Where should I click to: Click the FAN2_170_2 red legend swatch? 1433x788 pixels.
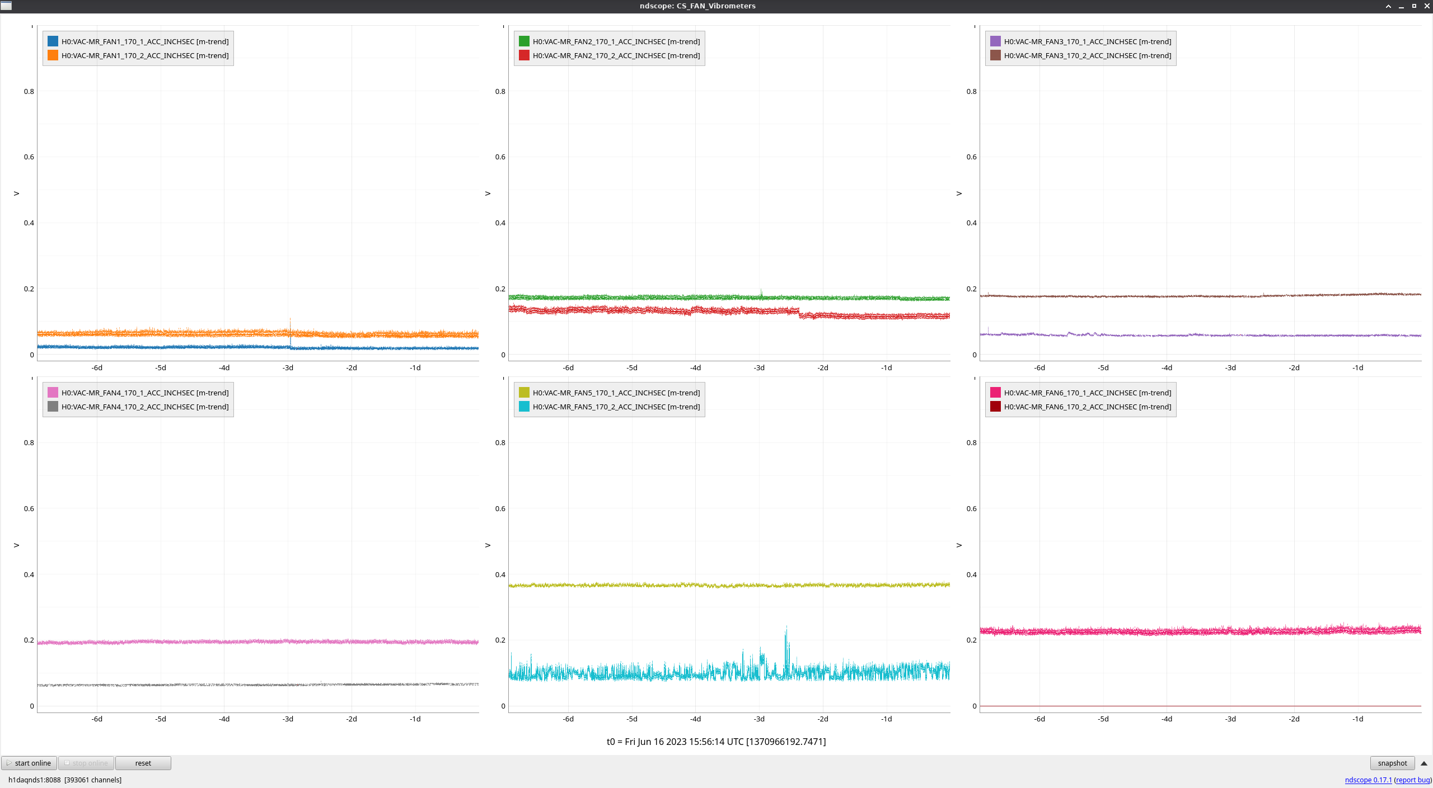524,55
